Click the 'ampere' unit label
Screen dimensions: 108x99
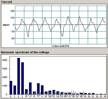coord(6,25)
